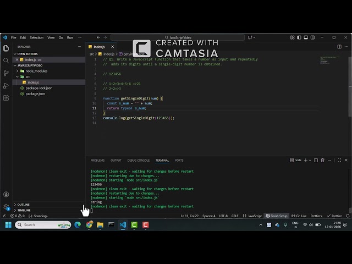
Task: Expand the Outline section
Action: tap(22, 205)
